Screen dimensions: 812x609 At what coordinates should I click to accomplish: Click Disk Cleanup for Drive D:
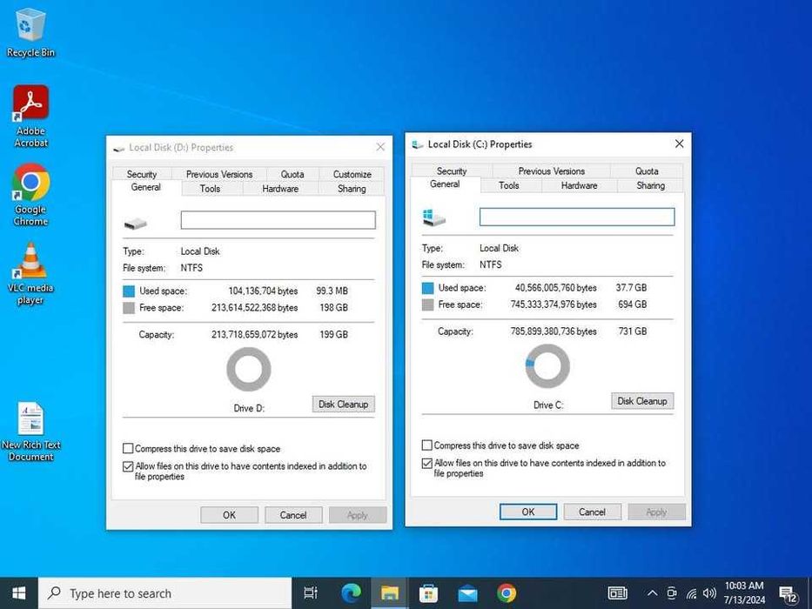point(344,404)
